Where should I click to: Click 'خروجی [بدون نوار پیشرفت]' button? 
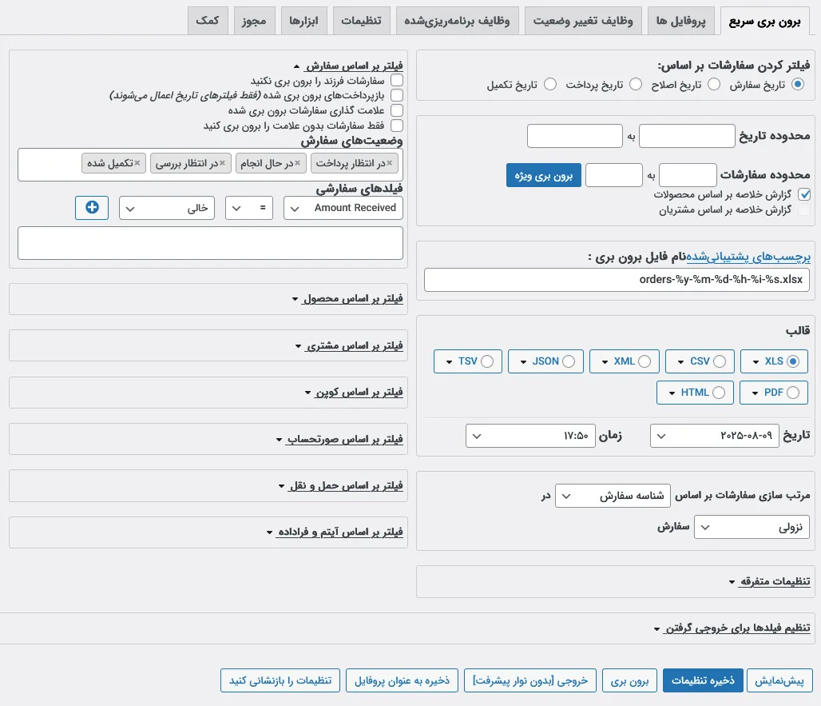pos(529,680)
